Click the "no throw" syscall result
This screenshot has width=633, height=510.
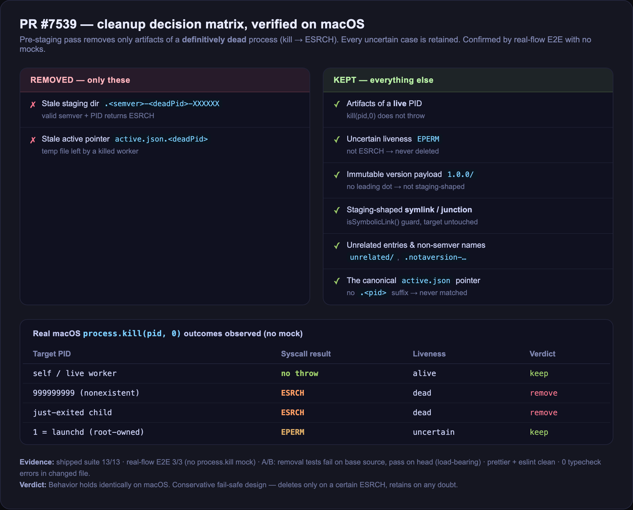point(300,373)
